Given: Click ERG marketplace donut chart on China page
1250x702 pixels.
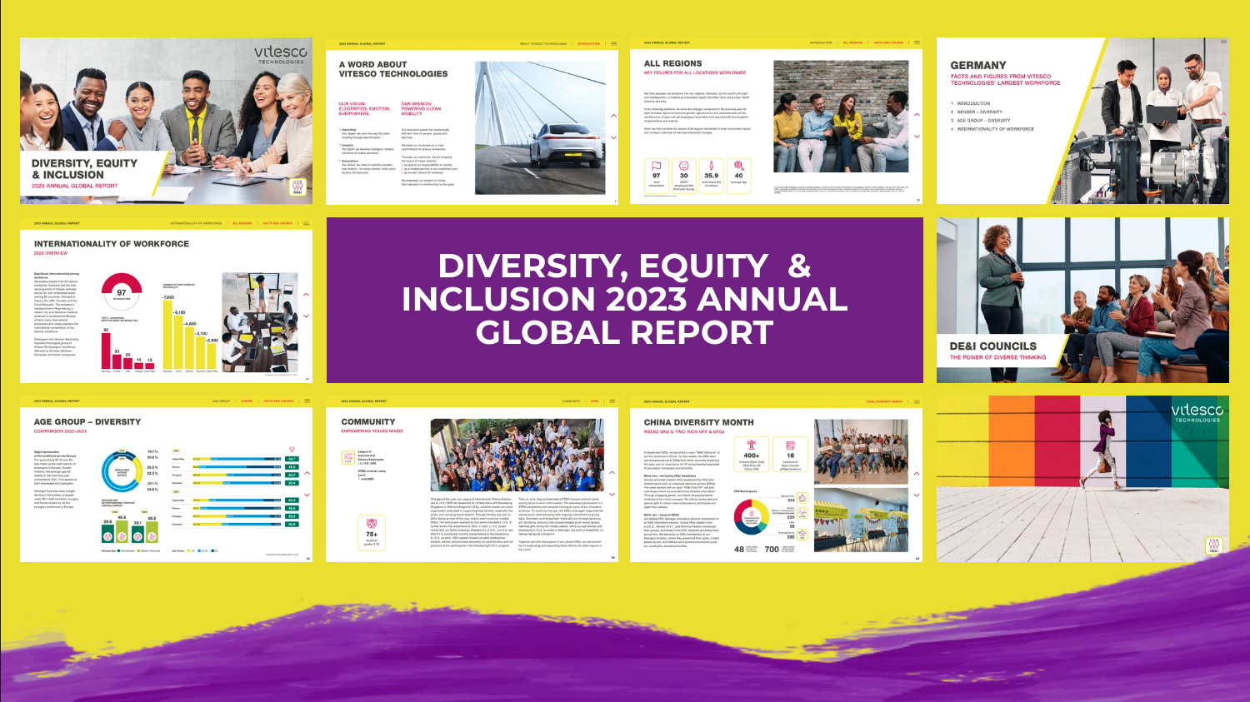Looking at the screenshot, I should tap(752, 517).
